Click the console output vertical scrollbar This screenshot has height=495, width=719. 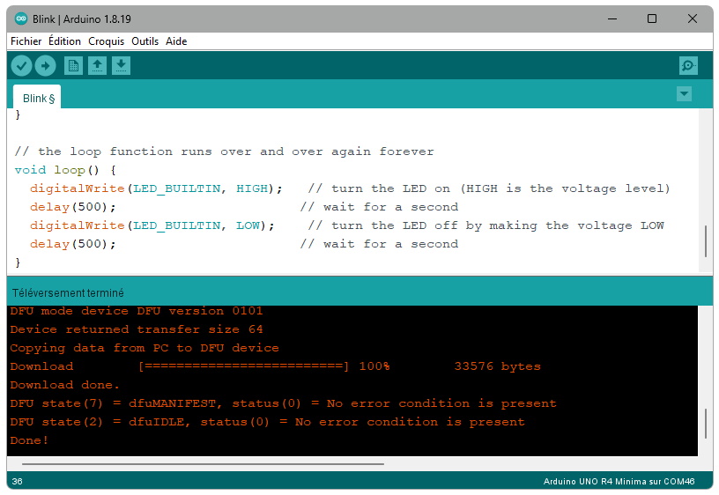pos(705,424)
